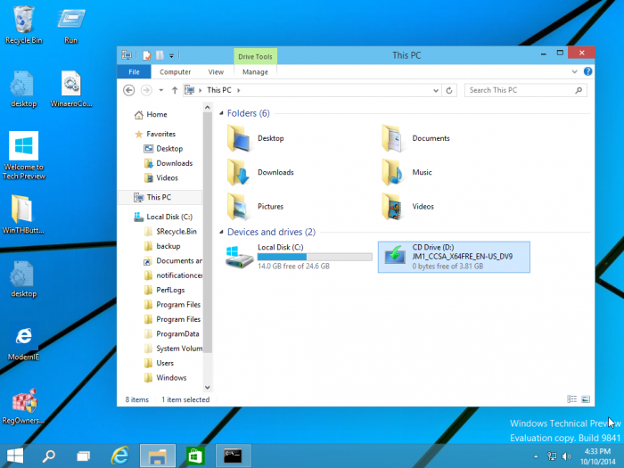Click the Up arrow navigation button
624x468 pixels.
(174, 90)
